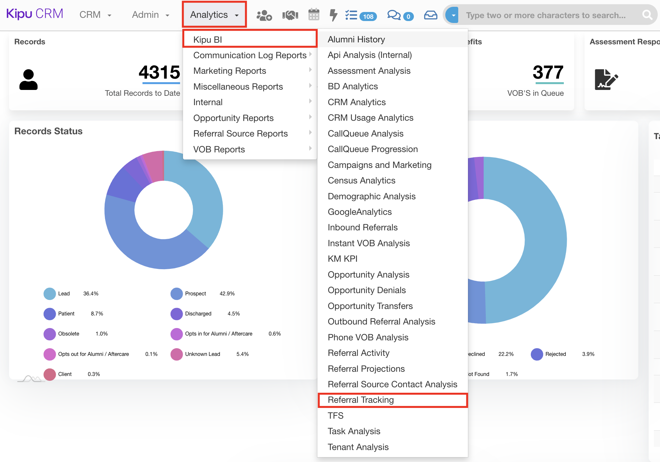
Task: Toggle the Prospect legend item
Action: (x=195, y=293)
